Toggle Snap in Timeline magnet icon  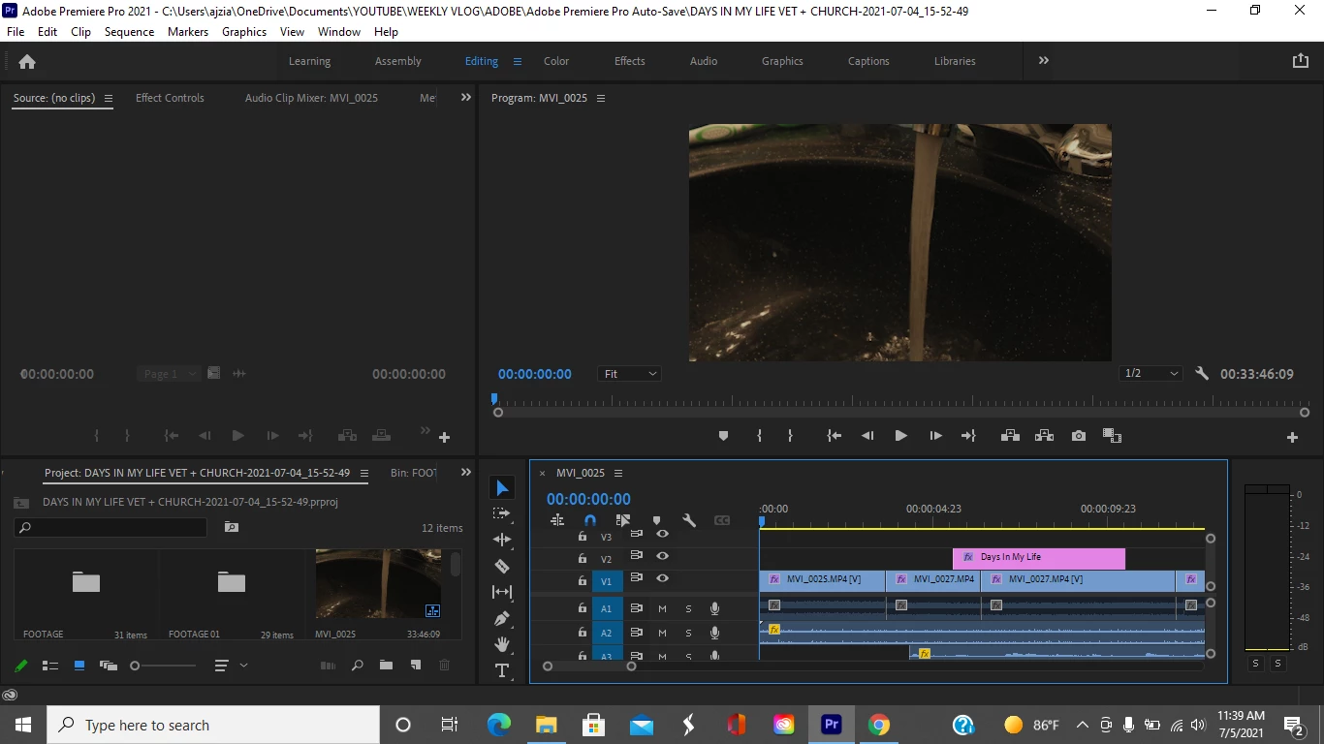click(x=589, y=520)
